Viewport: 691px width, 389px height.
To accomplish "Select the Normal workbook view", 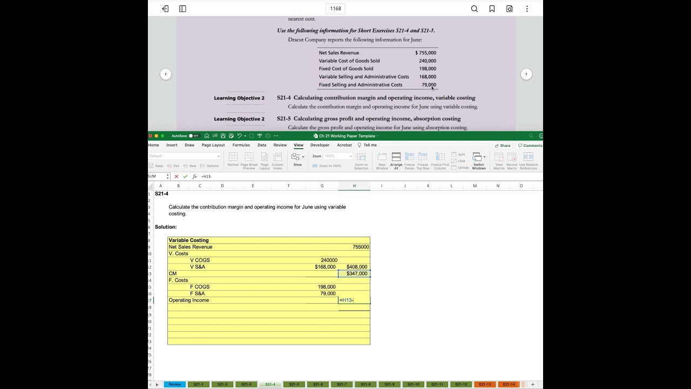I will pyautogui.click(x=233, y=160).
